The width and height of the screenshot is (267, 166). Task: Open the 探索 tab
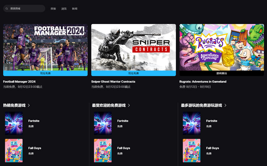coord(53,9)
